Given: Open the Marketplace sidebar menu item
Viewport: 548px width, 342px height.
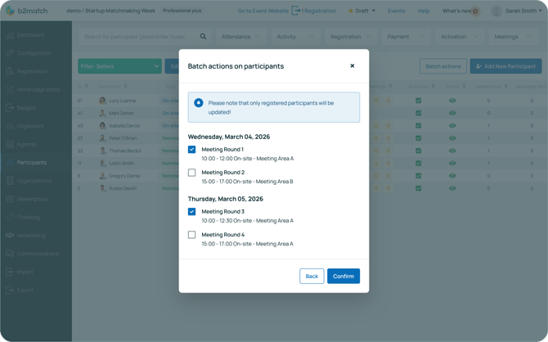Looking at the screenshot, I should tap(33, 199).
